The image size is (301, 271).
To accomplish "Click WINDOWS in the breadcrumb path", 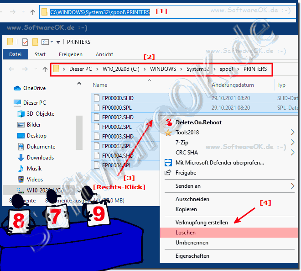I will (163, 69).
